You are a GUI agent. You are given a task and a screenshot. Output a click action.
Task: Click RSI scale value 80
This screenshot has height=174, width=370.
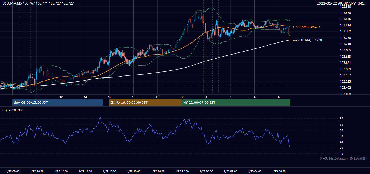pos(342,119)
